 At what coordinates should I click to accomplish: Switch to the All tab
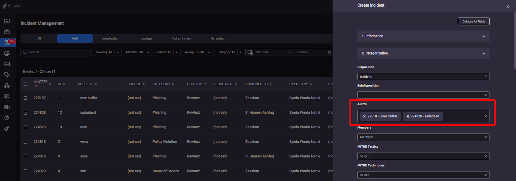[39, 38]
